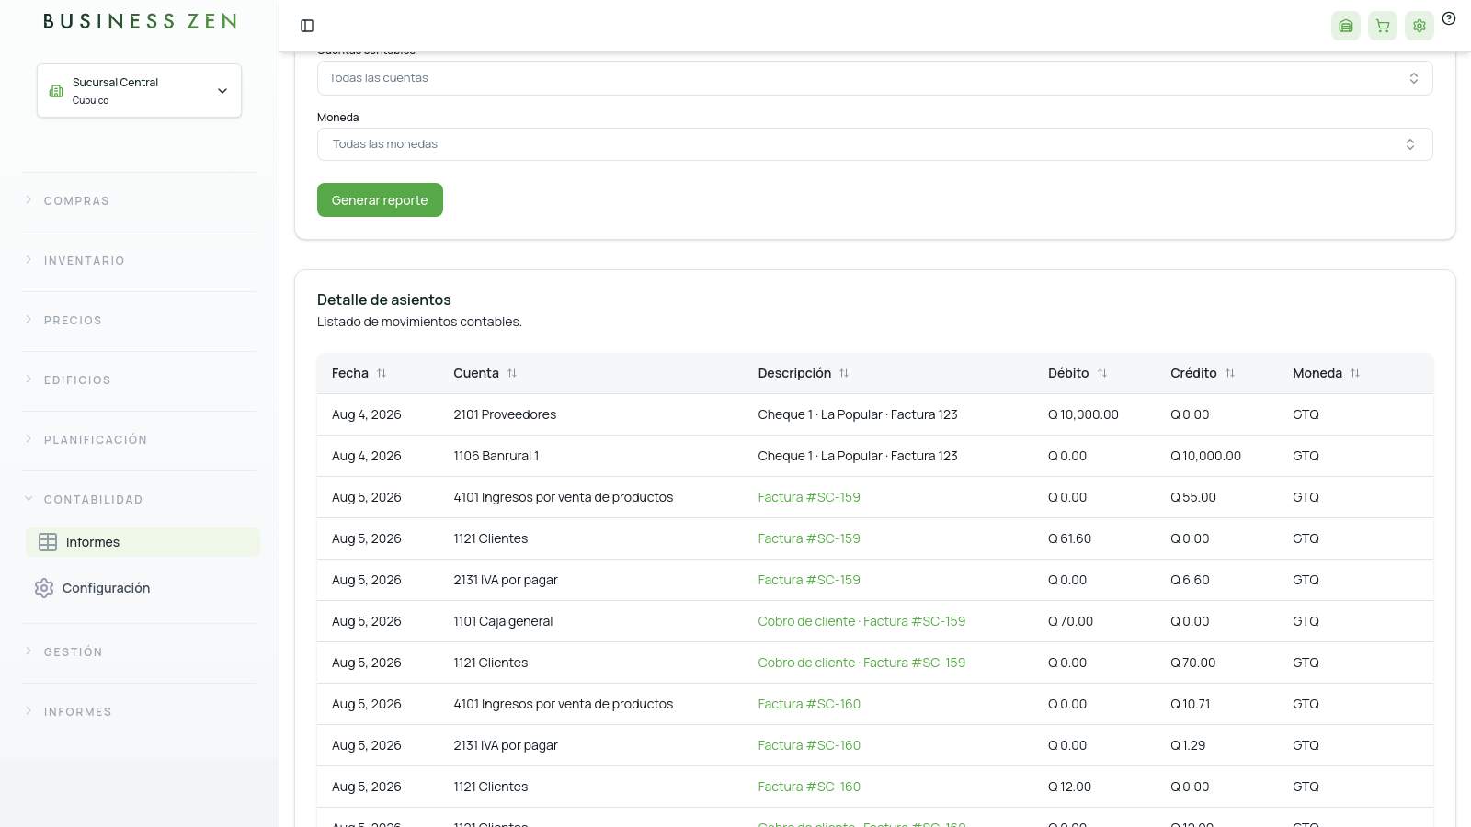Sort by Fecha column arrows
This screenshot has width=1471, height=827.
382,373
